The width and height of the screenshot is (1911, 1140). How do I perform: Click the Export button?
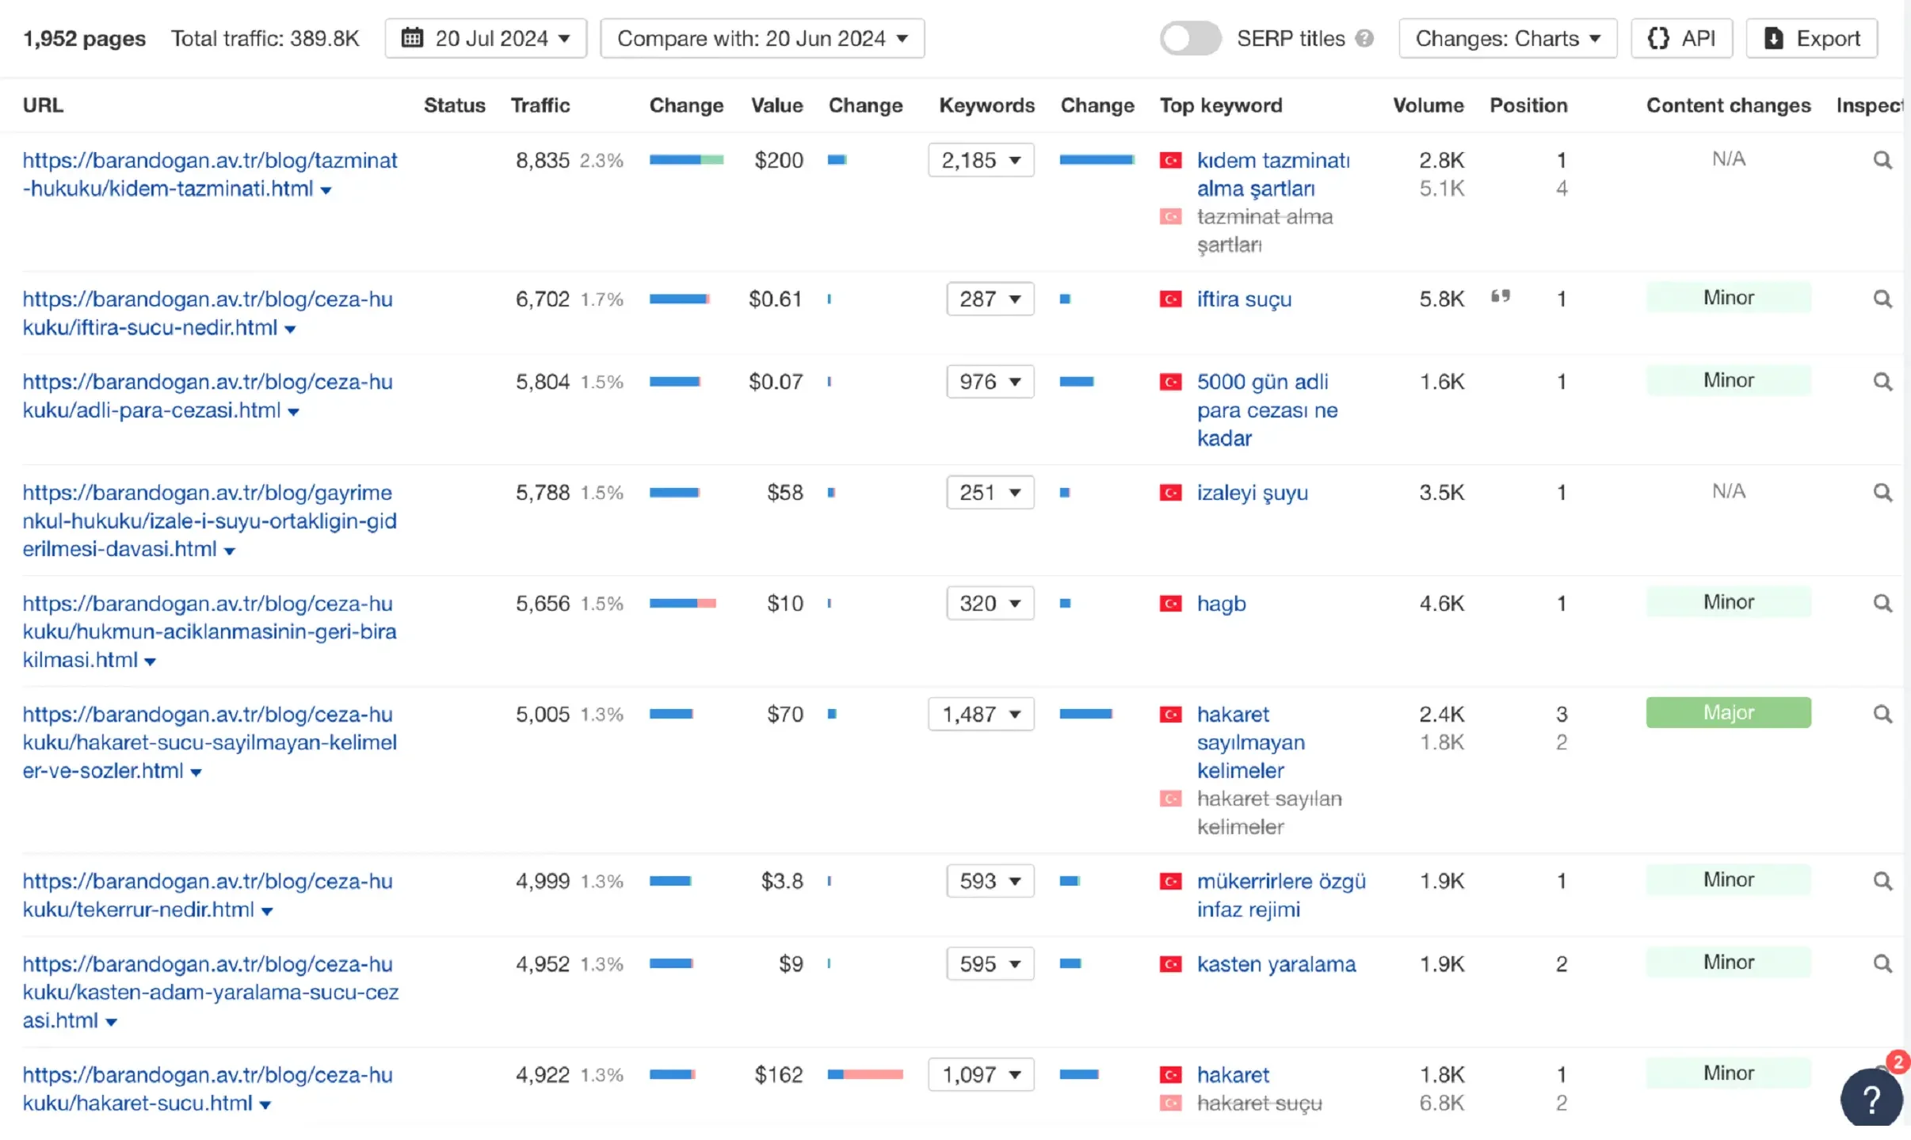(1811, 39)
